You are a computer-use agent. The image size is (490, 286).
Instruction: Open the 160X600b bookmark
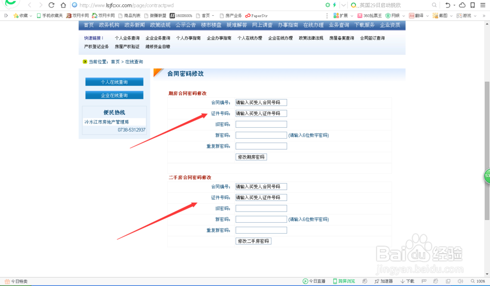pyautogui.click(x=181, y=16)
